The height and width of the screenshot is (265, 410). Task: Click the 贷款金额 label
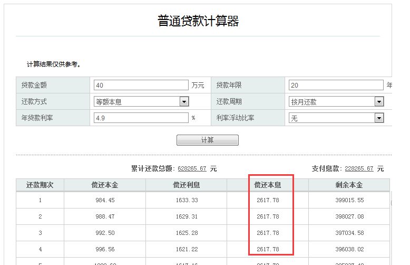[x=34, y=85]
